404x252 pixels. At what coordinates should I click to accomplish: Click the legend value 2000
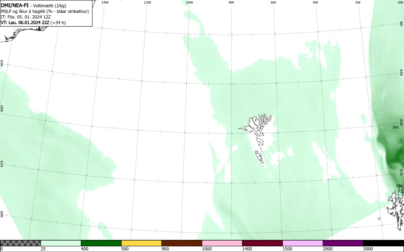click(x=328, y=249)
